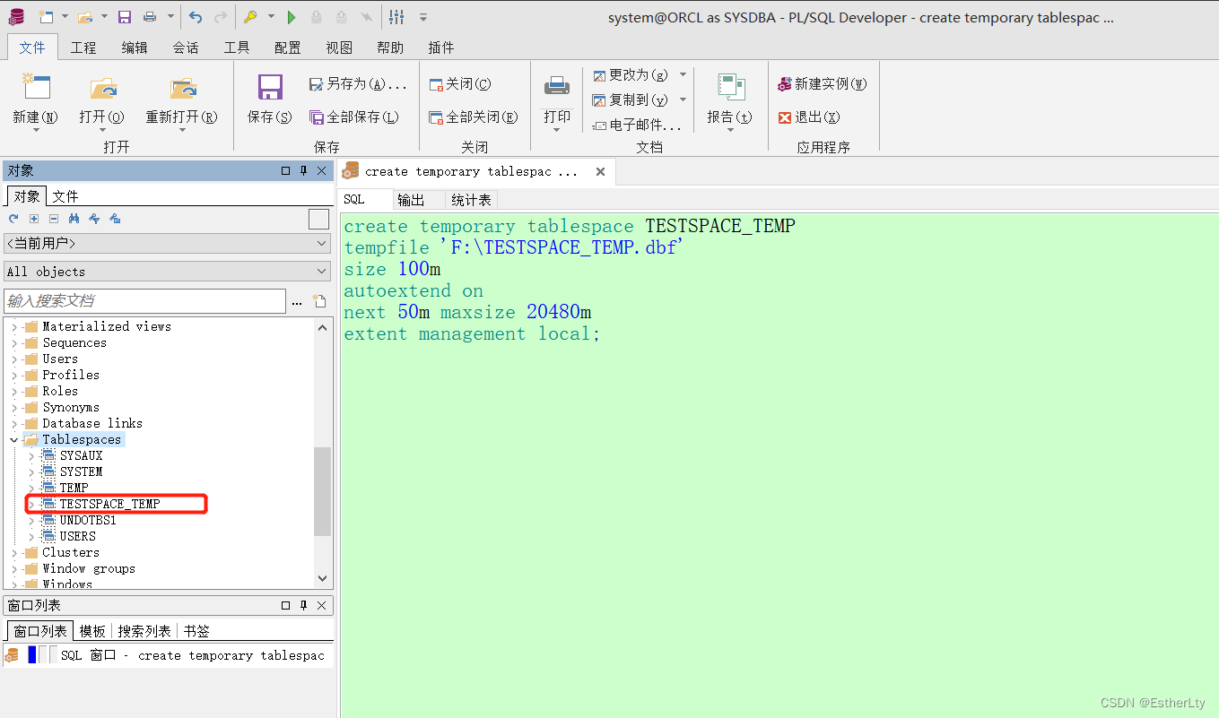Refresh the object browser tree
This screenshot has height=718, width=1219.
pos(13,219)
